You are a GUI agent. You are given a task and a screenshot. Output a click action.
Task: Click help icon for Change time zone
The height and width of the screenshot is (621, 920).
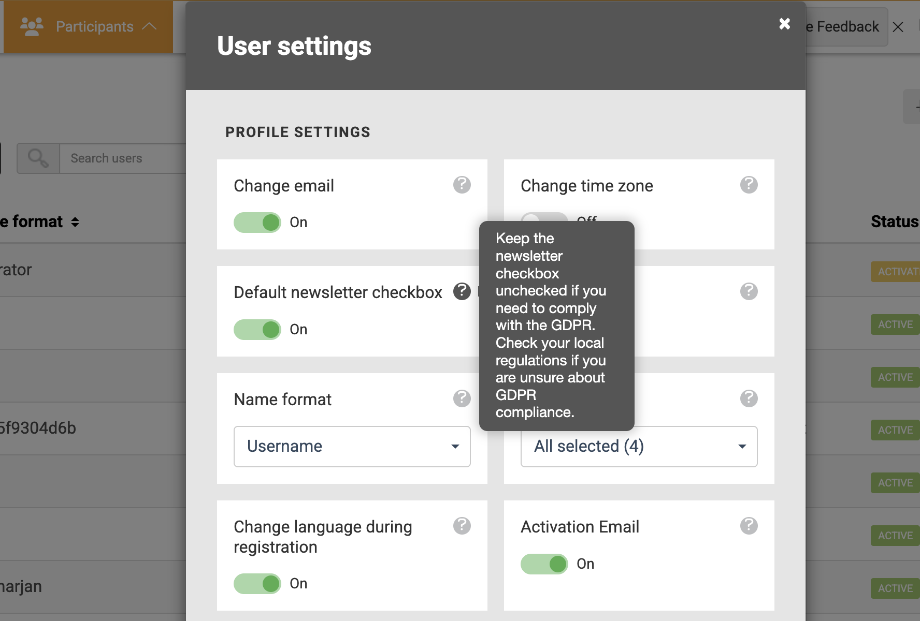(x=749, y=185)
